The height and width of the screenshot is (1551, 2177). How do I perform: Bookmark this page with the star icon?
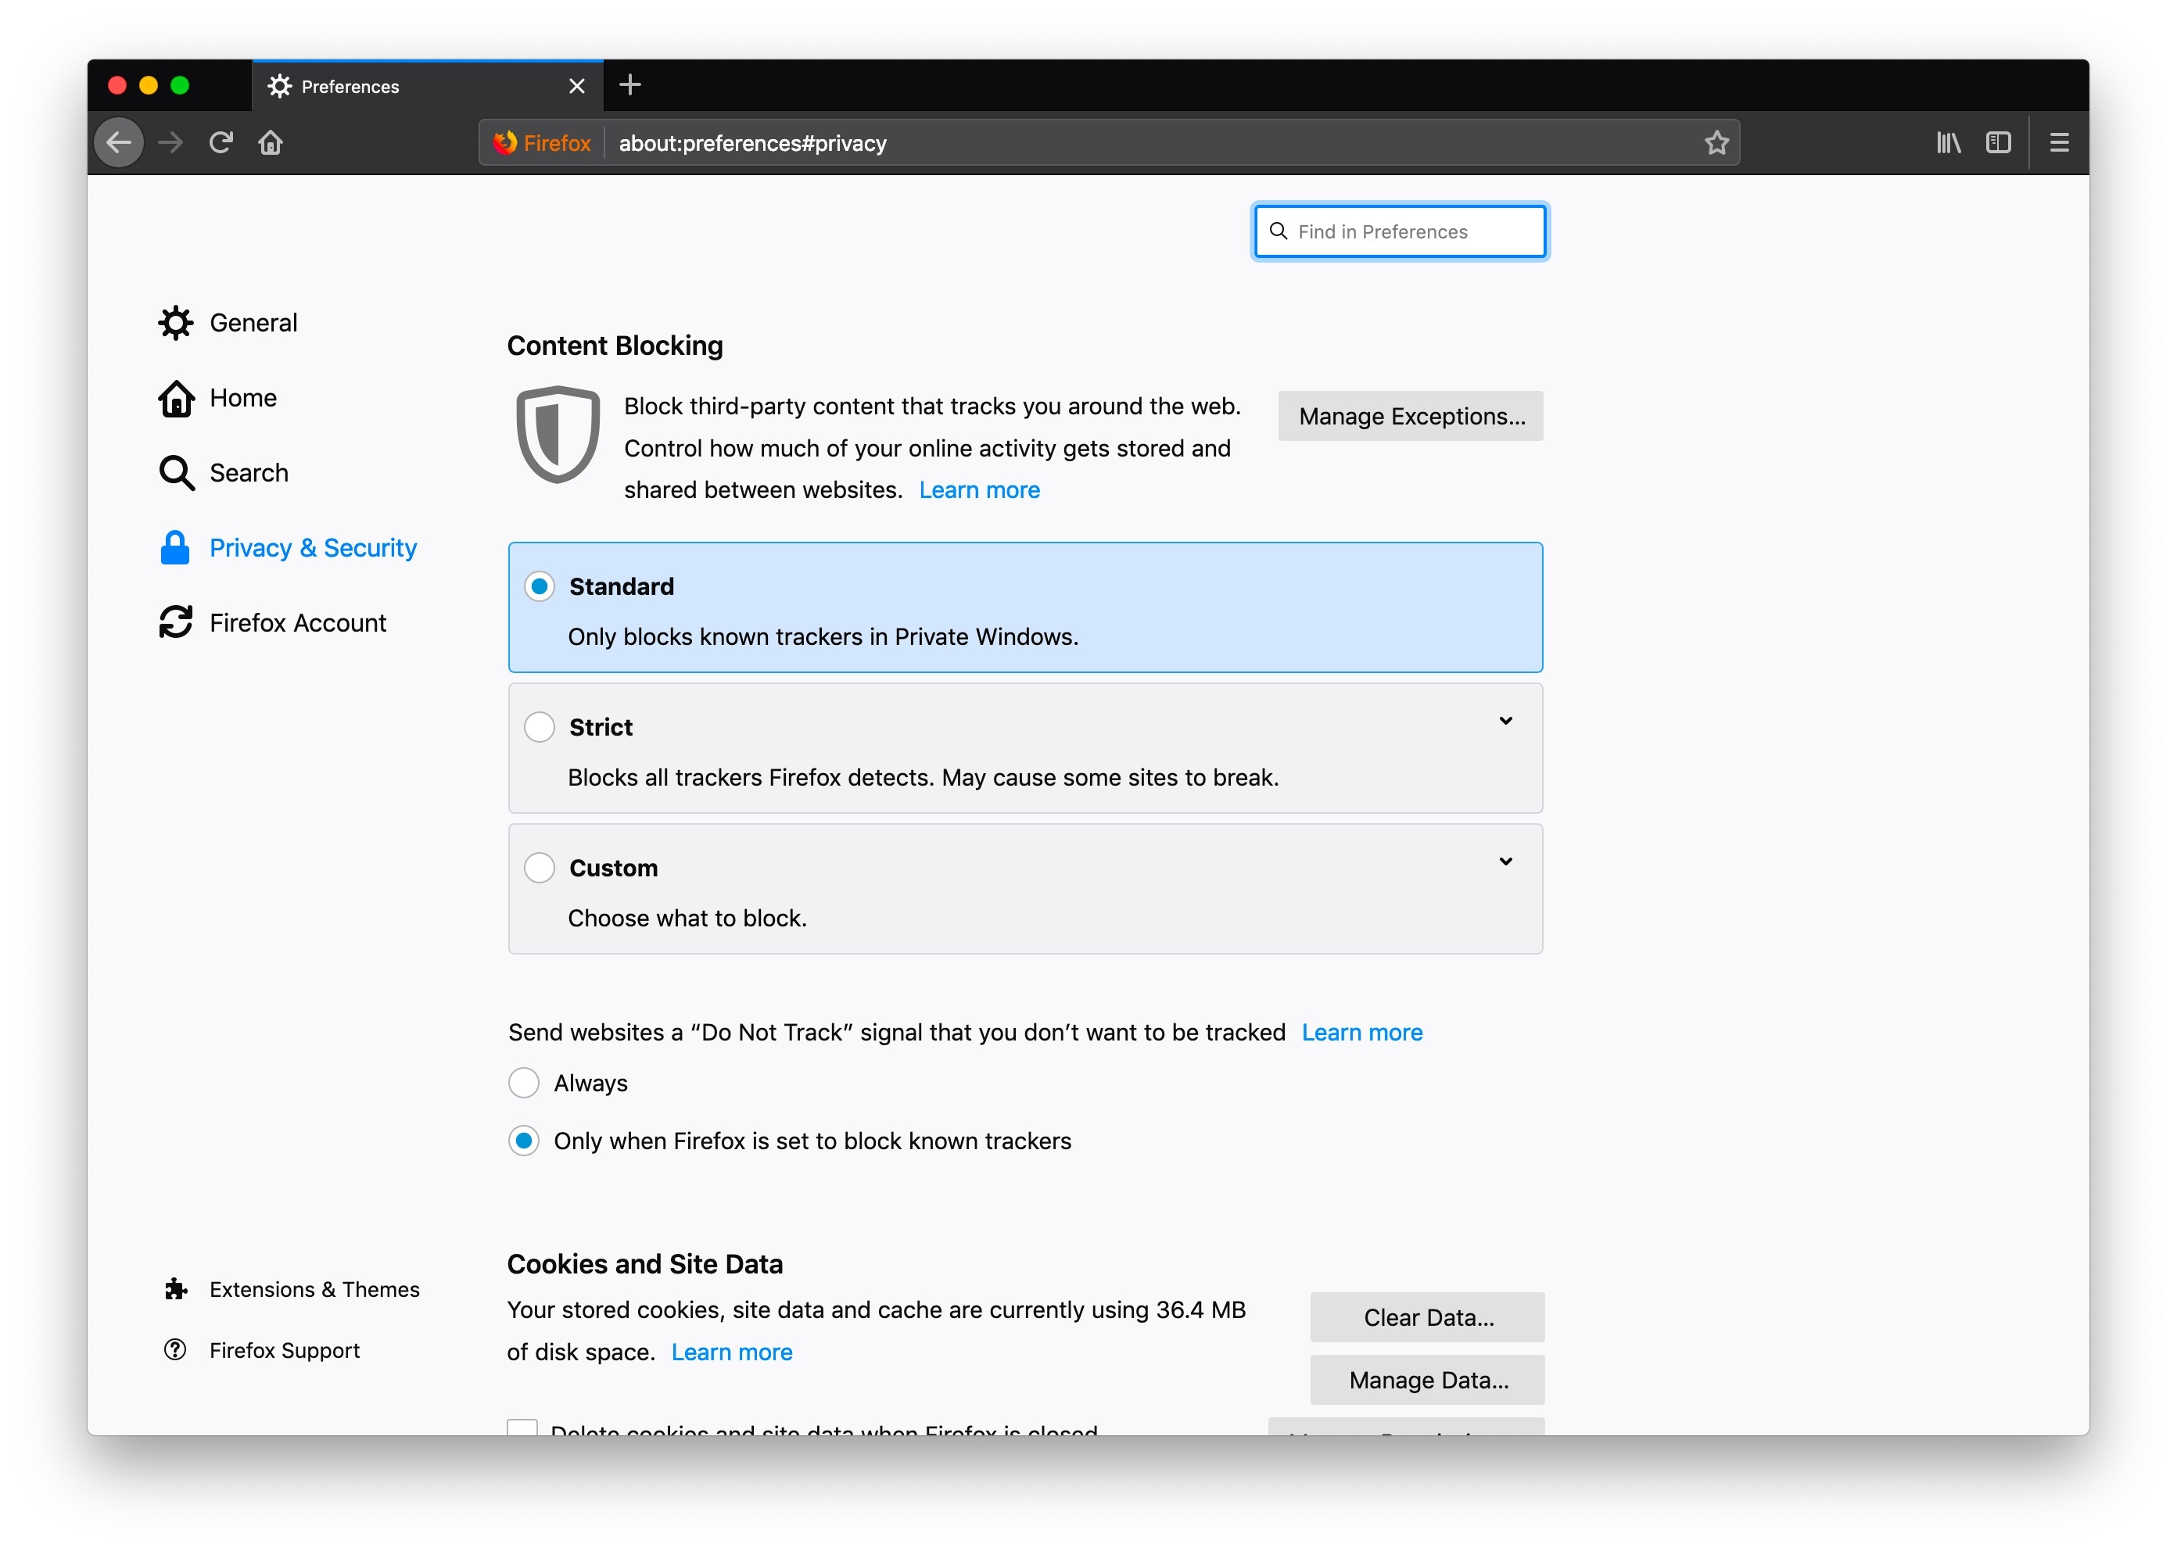[x=1716, y=143]
